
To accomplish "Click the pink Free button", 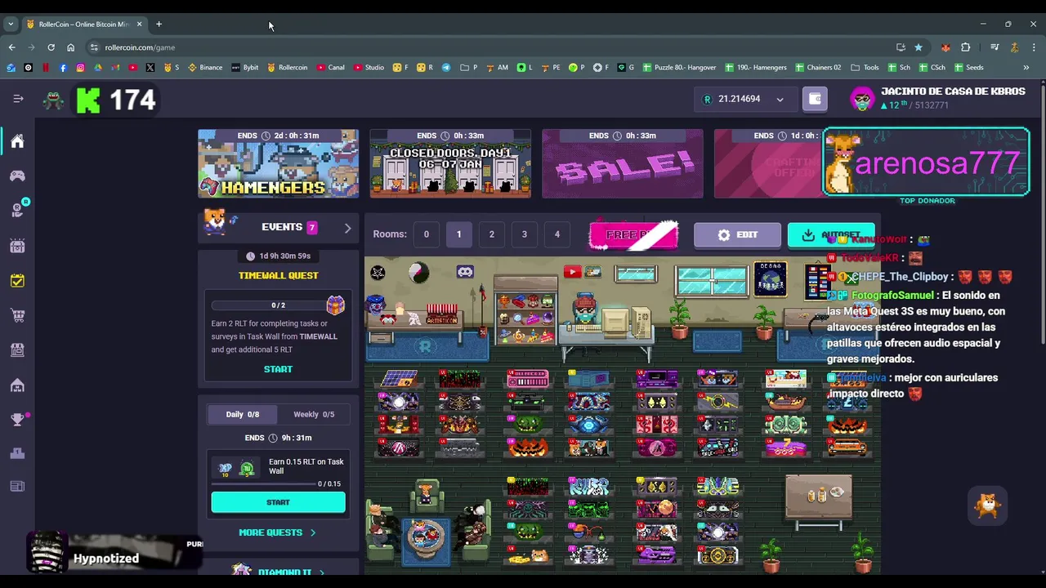I will pyautogui.click(x=633, y=234).
